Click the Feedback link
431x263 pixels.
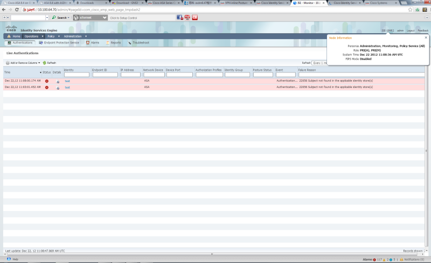click(x=423, y=31)
